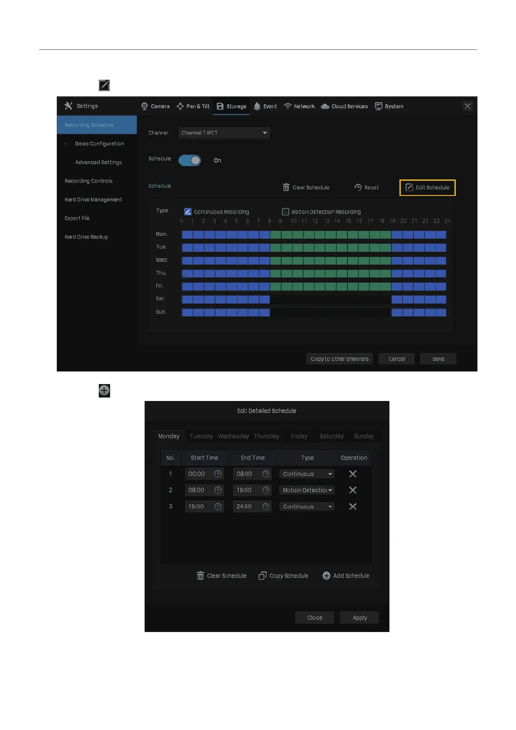
Task: Click row 2 start time 08:00 field
Action: 204,490
